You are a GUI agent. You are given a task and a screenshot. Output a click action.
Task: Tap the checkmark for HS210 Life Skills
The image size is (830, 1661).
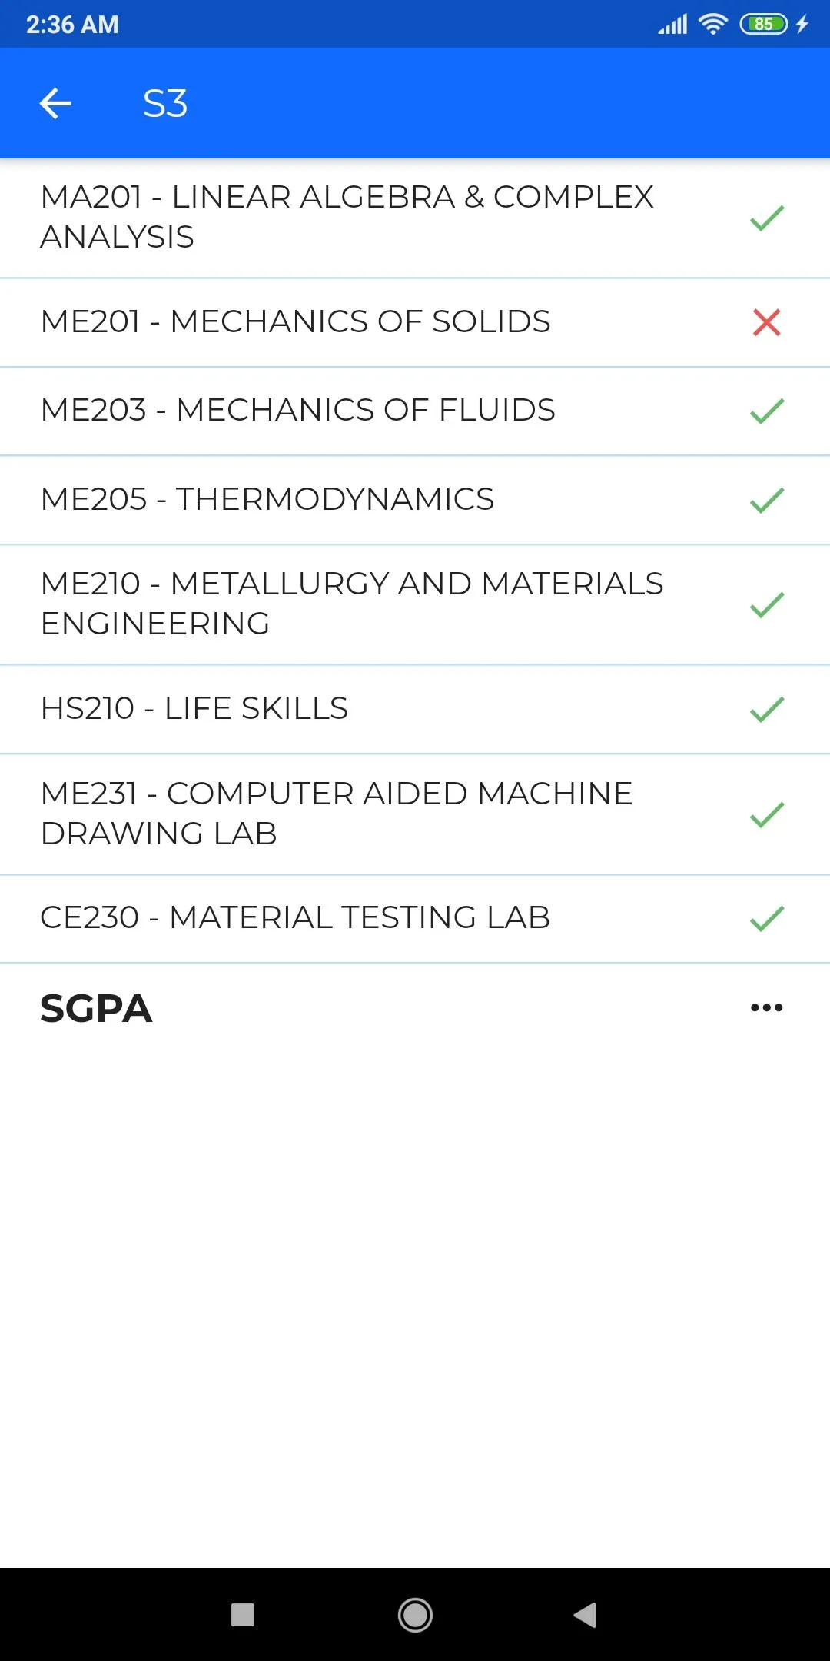click(x=766, y=709)
